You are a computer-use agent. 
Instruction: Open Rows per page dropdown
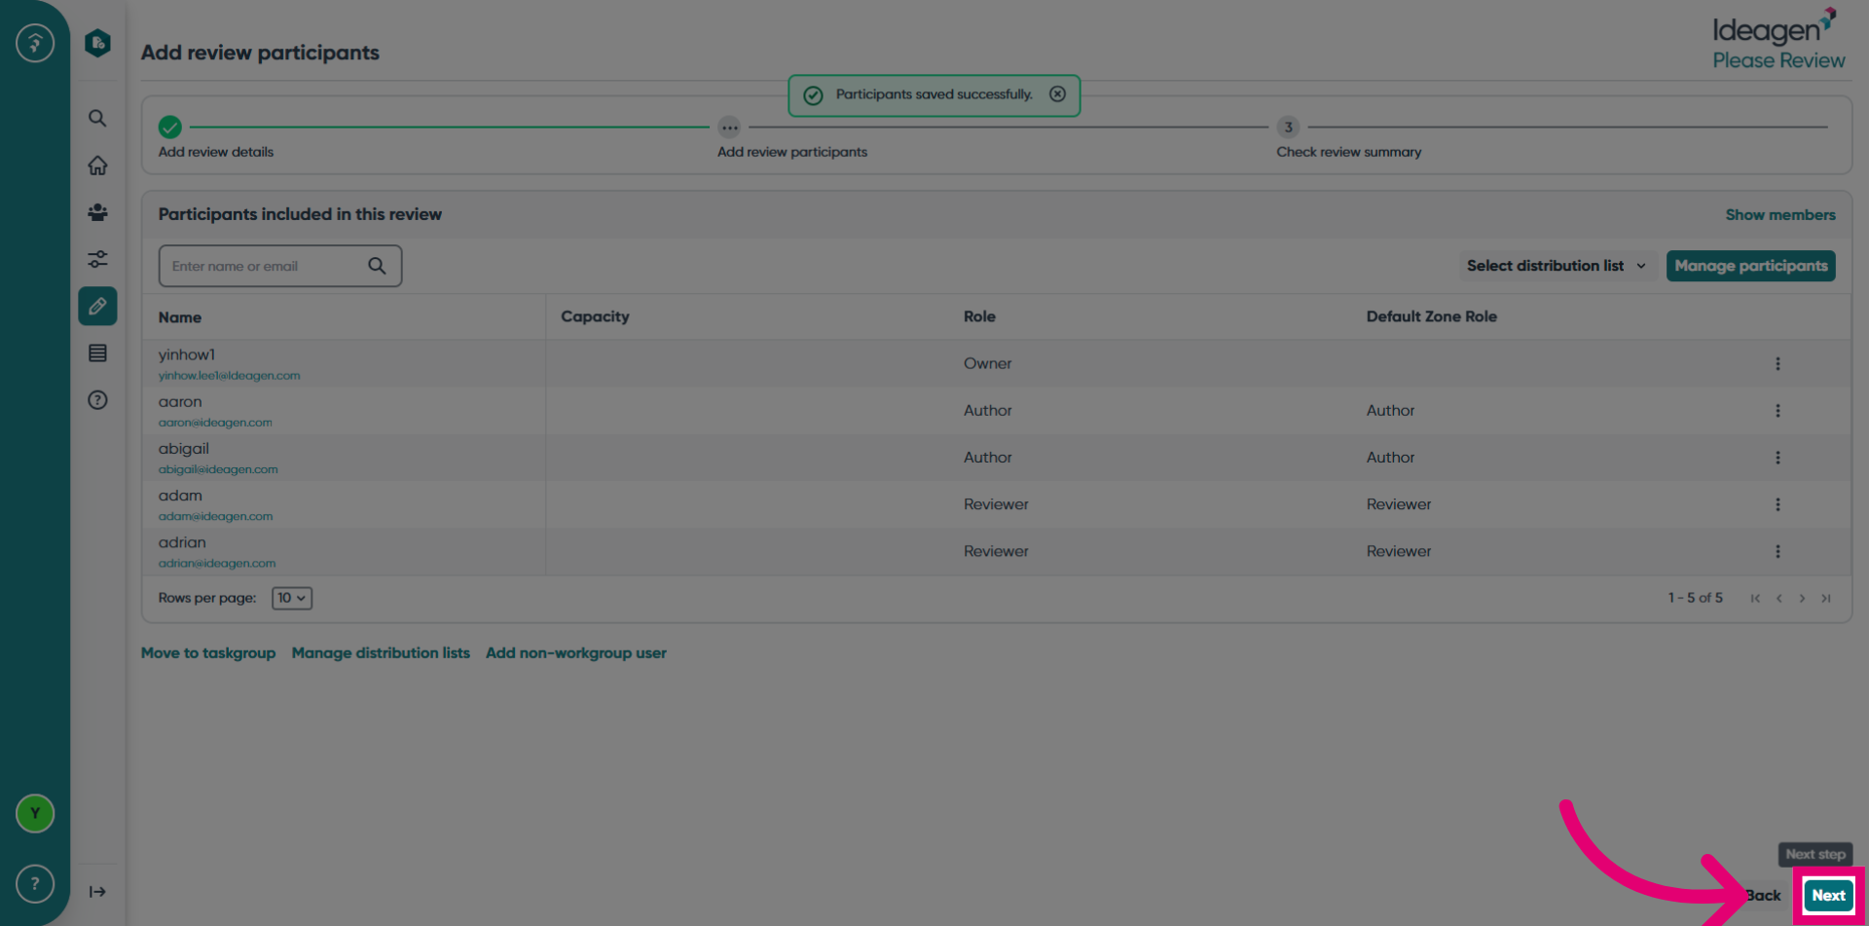pos(291,598)
